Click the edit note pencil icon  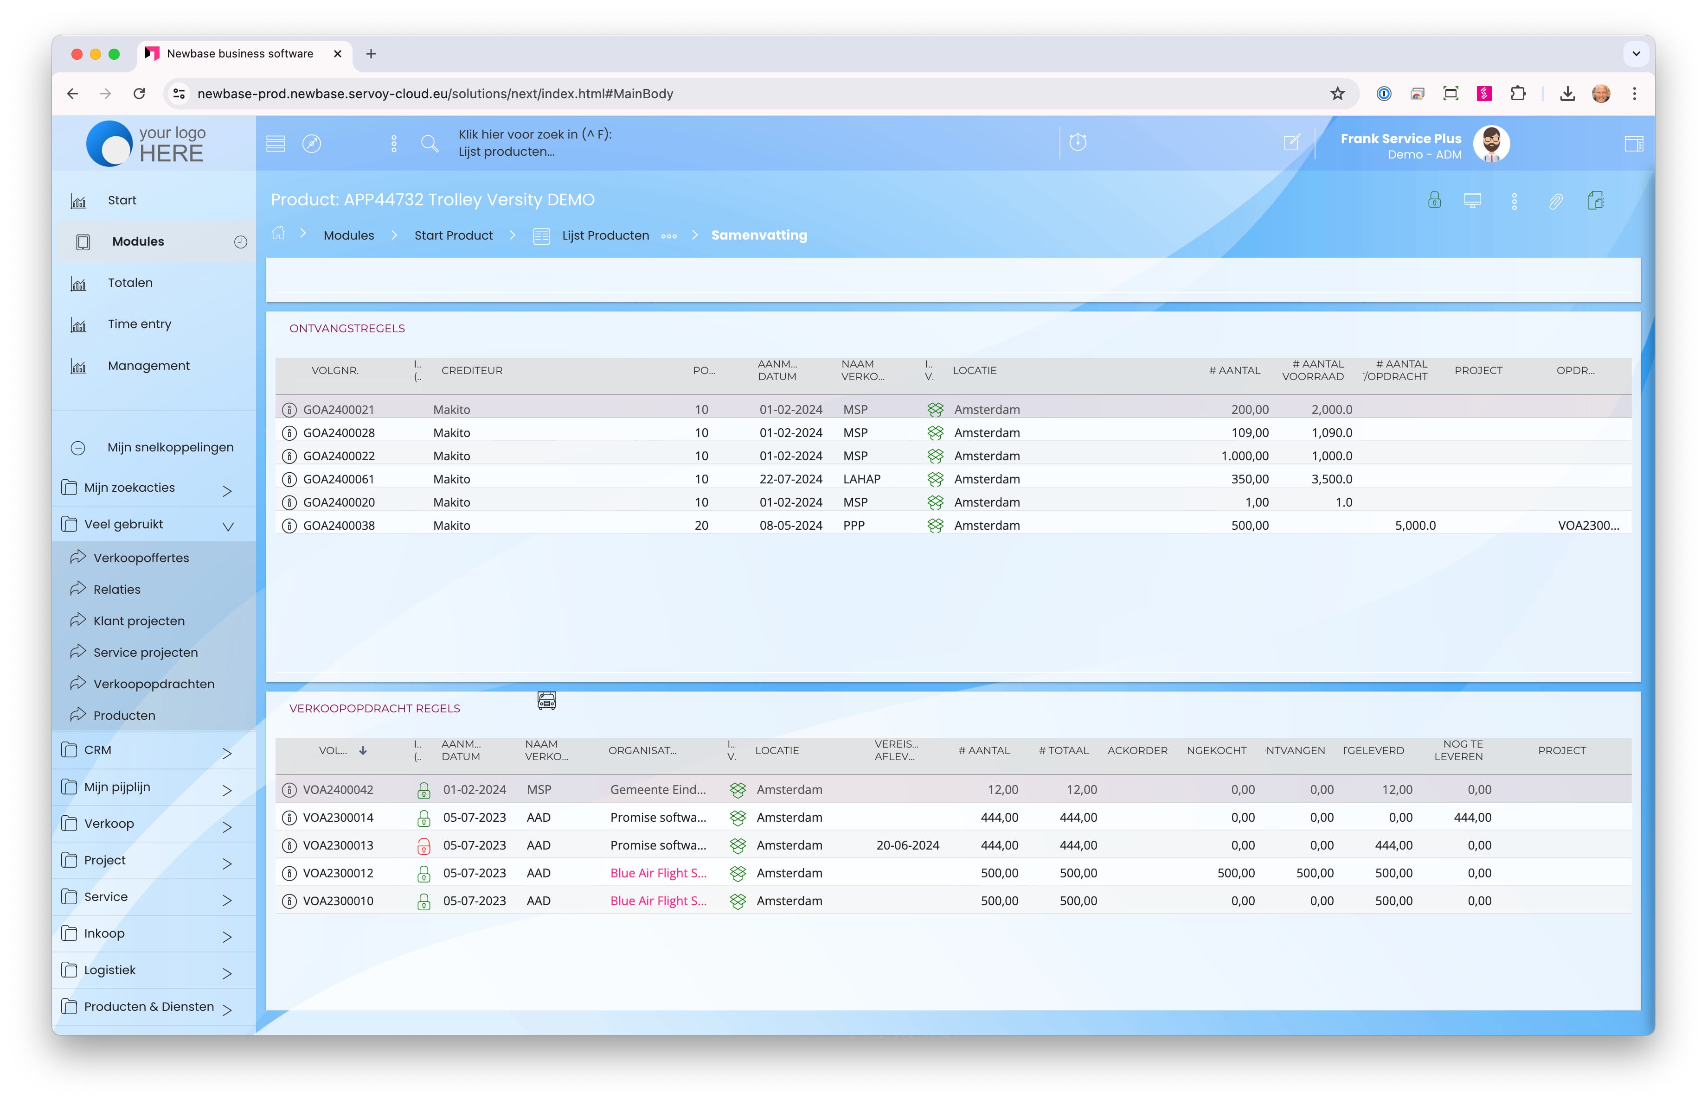pos(1291,143)
